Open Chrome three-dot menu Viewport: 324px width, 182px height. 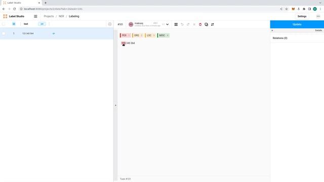click(x=320, y=9)
